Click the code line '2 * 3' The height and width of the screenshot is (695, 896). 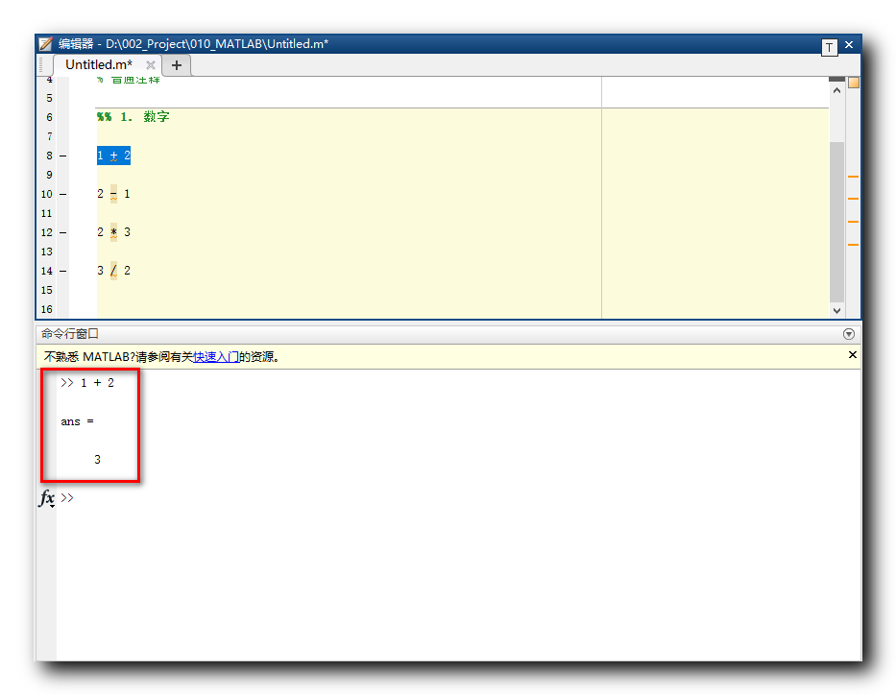pyautogui.click(x=113, y=232)
